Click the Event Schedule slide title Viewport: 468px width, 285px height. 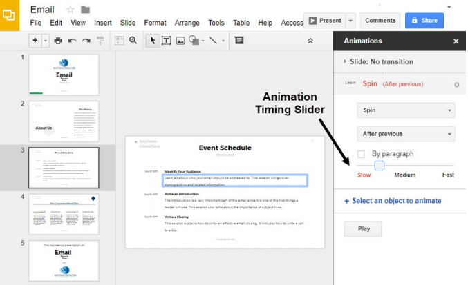coord(225,148)
